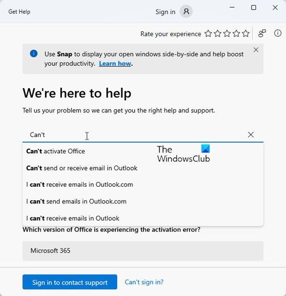Click Rate your experience label
This screenshot has width=286, height=296.
coord(171,34)
